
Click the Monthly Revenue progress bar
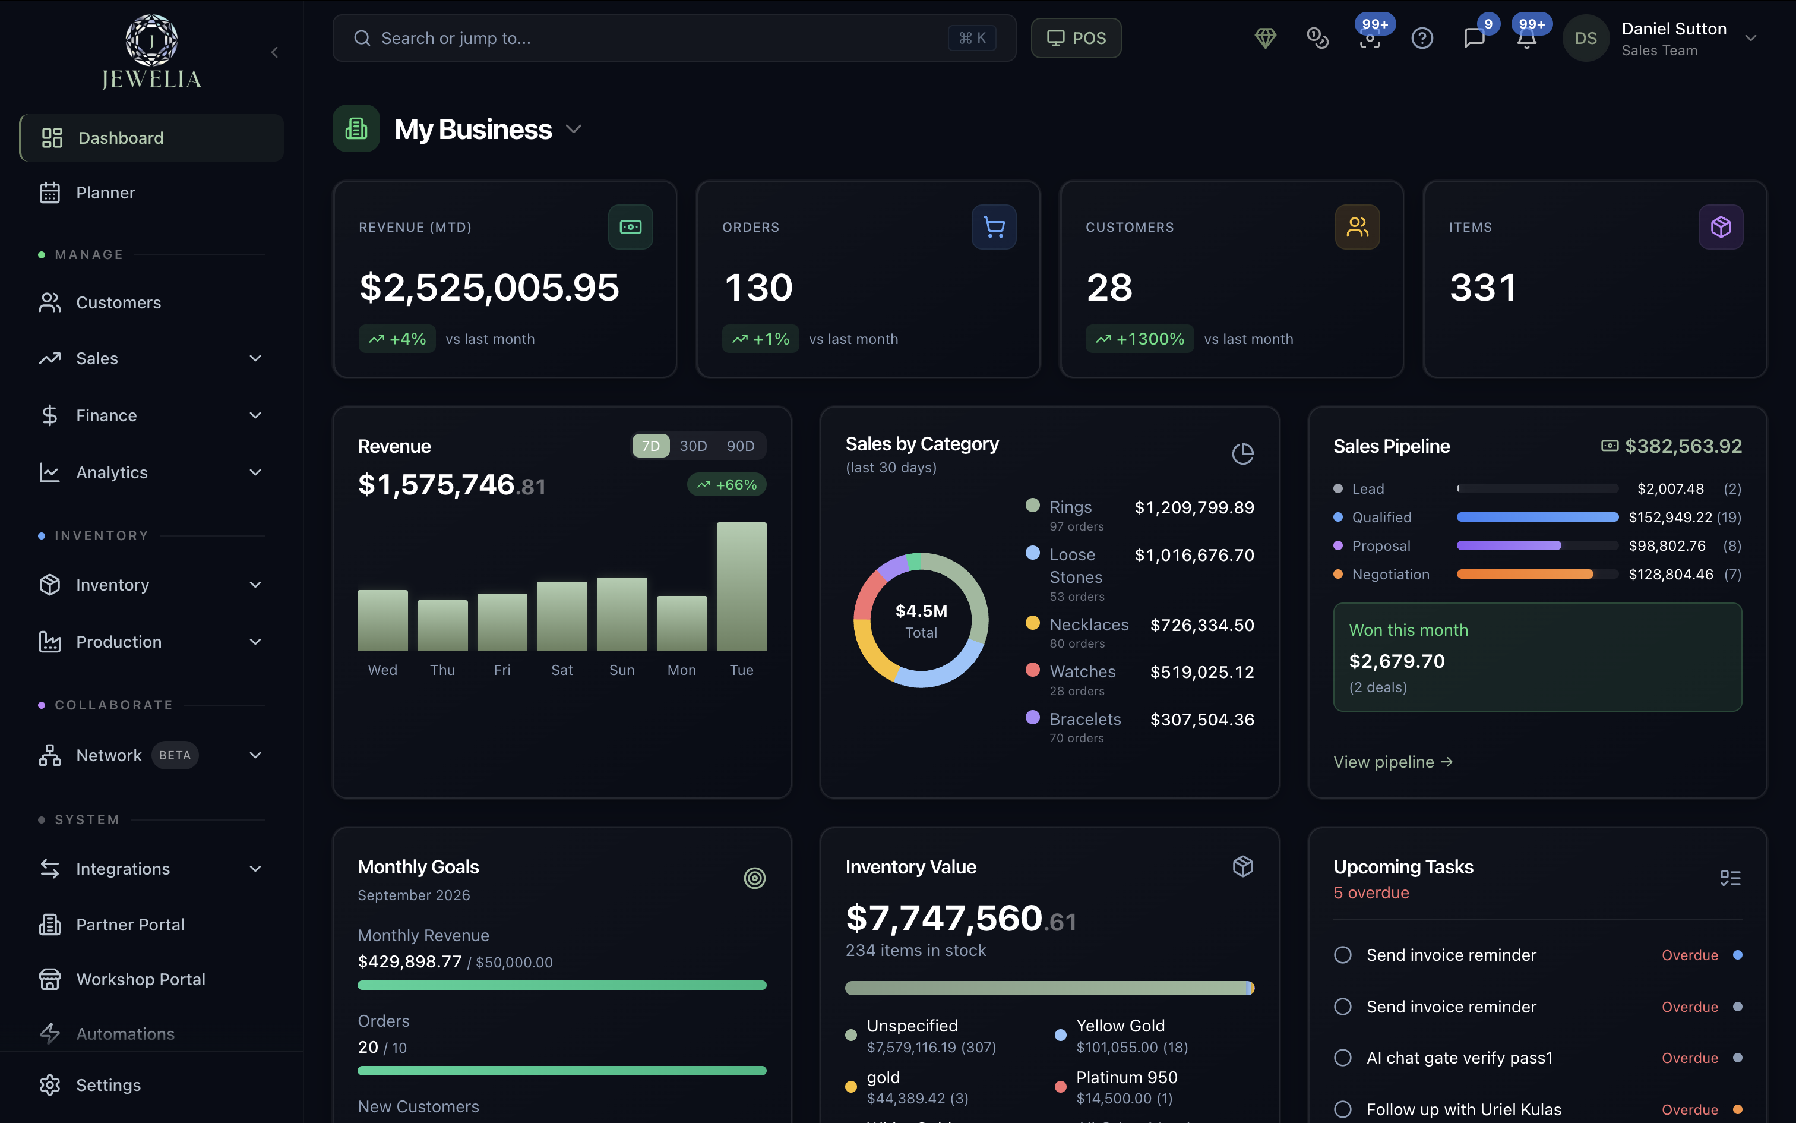coord(562,986)
